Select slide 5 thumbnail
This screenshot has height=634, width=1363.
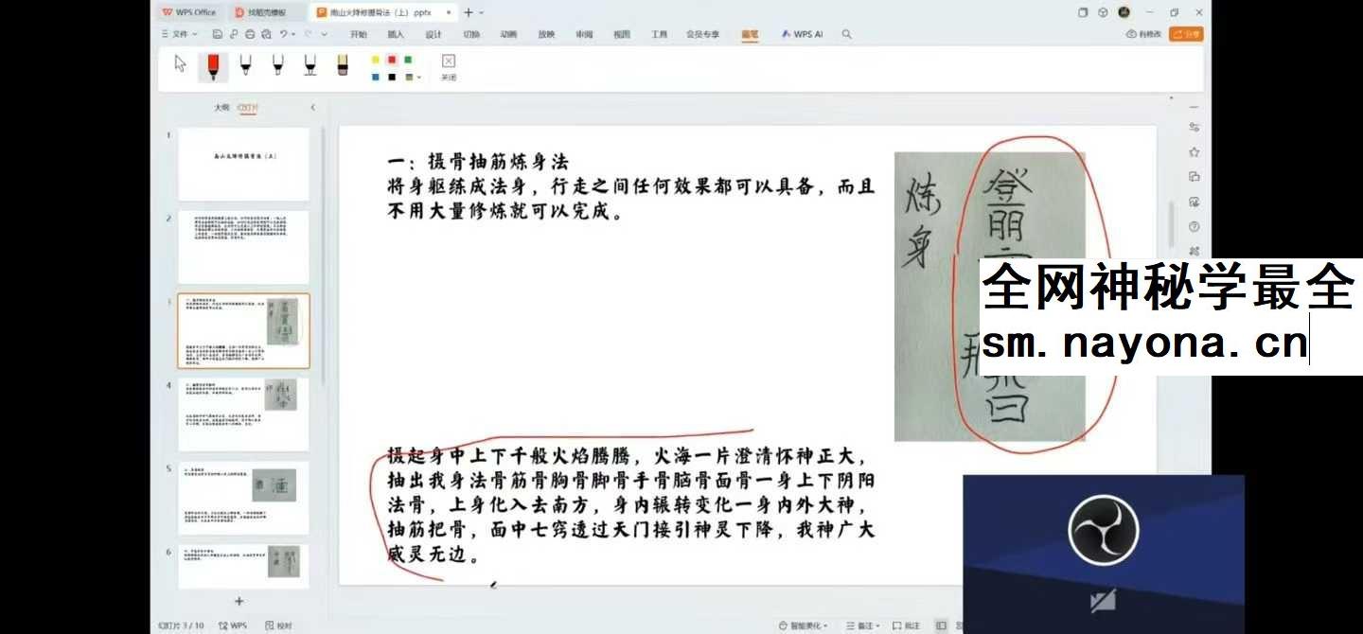point(243,498)
